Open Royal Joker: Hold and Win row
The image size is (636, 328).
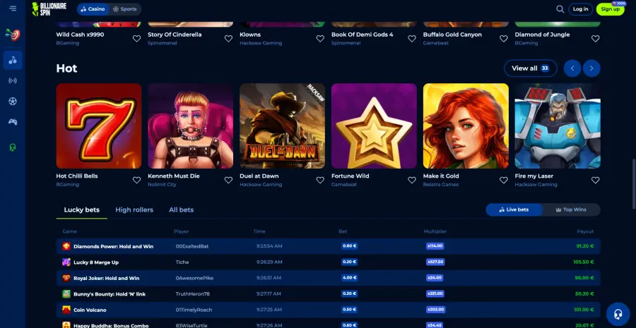[328, 278]
